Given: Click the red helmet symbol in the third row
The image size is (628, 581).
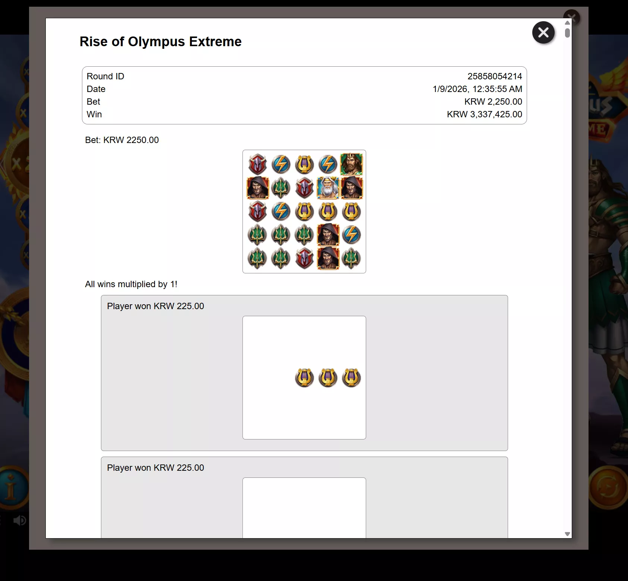Looking at the screenshot, I should pyautogui.click(x=257, y=212).
